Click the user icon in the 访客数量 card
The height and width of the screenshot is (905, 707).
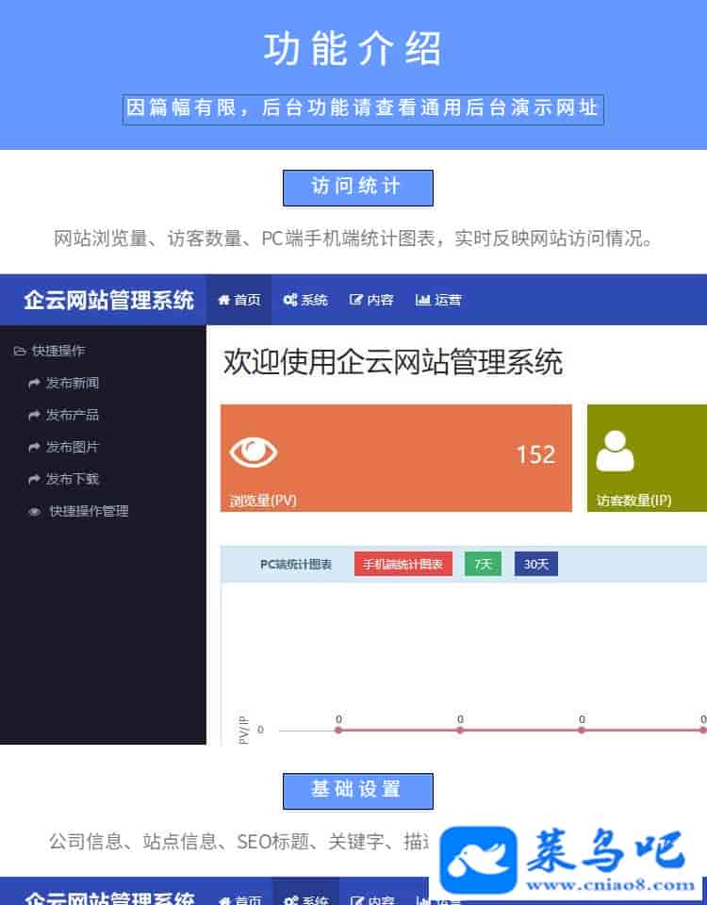coord(615,452)
